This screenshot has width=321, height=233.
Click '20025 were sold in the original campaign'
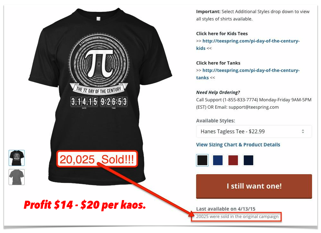point(237,217)
